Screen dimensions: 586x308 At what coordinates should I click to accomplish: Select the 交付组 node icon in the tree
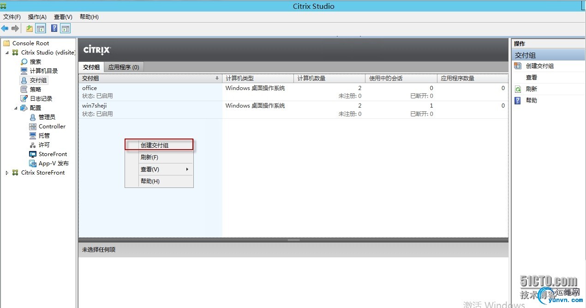pos(24,80)
